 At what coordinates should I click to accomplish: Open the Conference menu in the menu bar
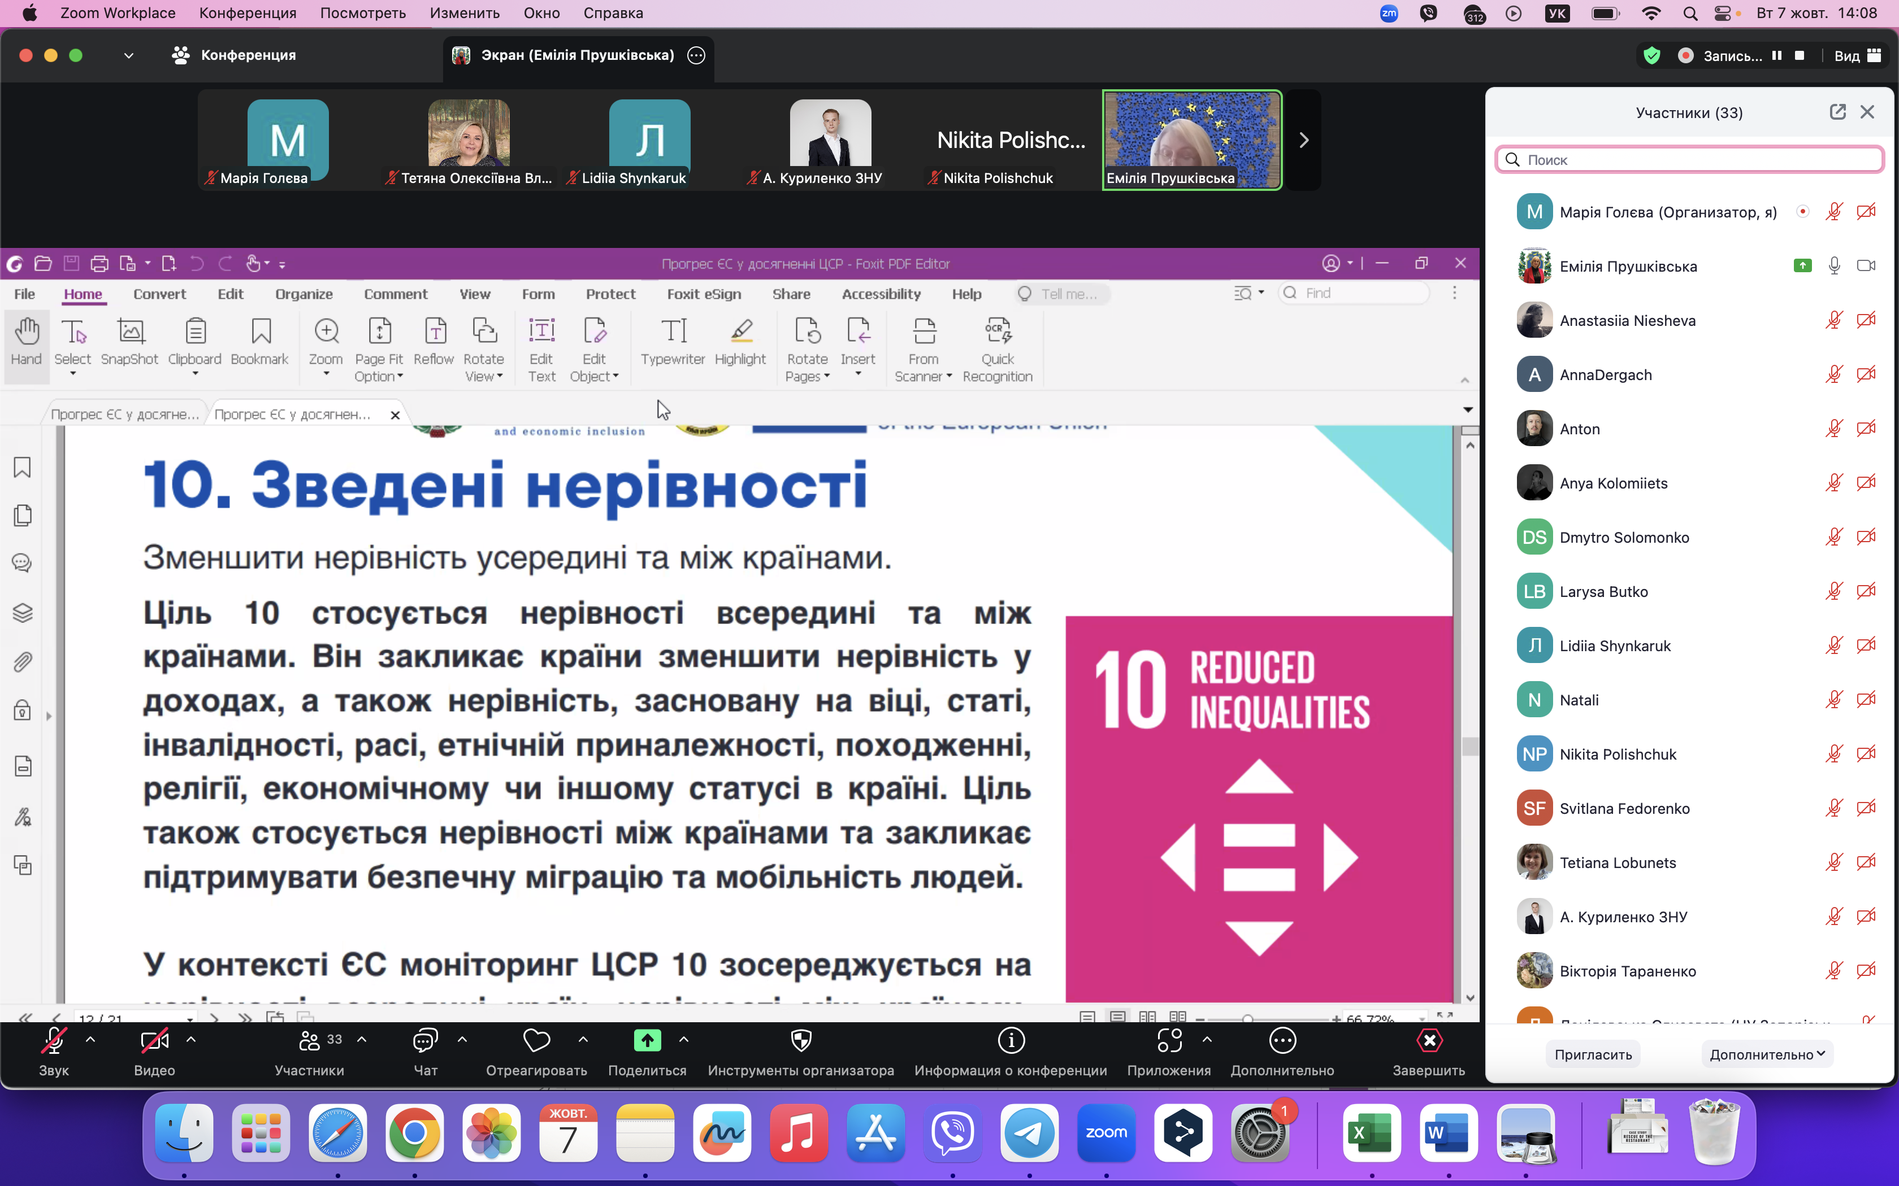[x=247, y=14]
